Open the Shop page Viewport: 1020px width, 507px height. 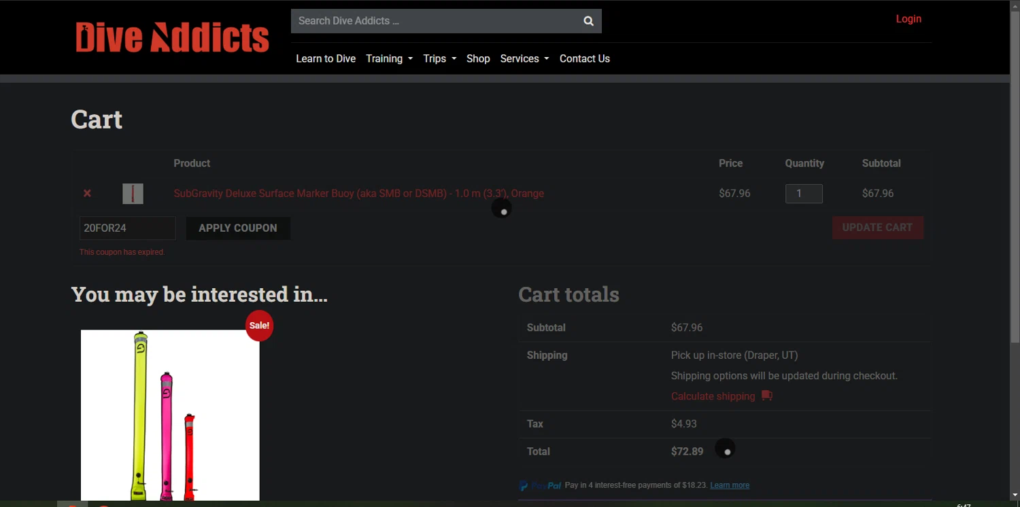[x=478, y=58]
